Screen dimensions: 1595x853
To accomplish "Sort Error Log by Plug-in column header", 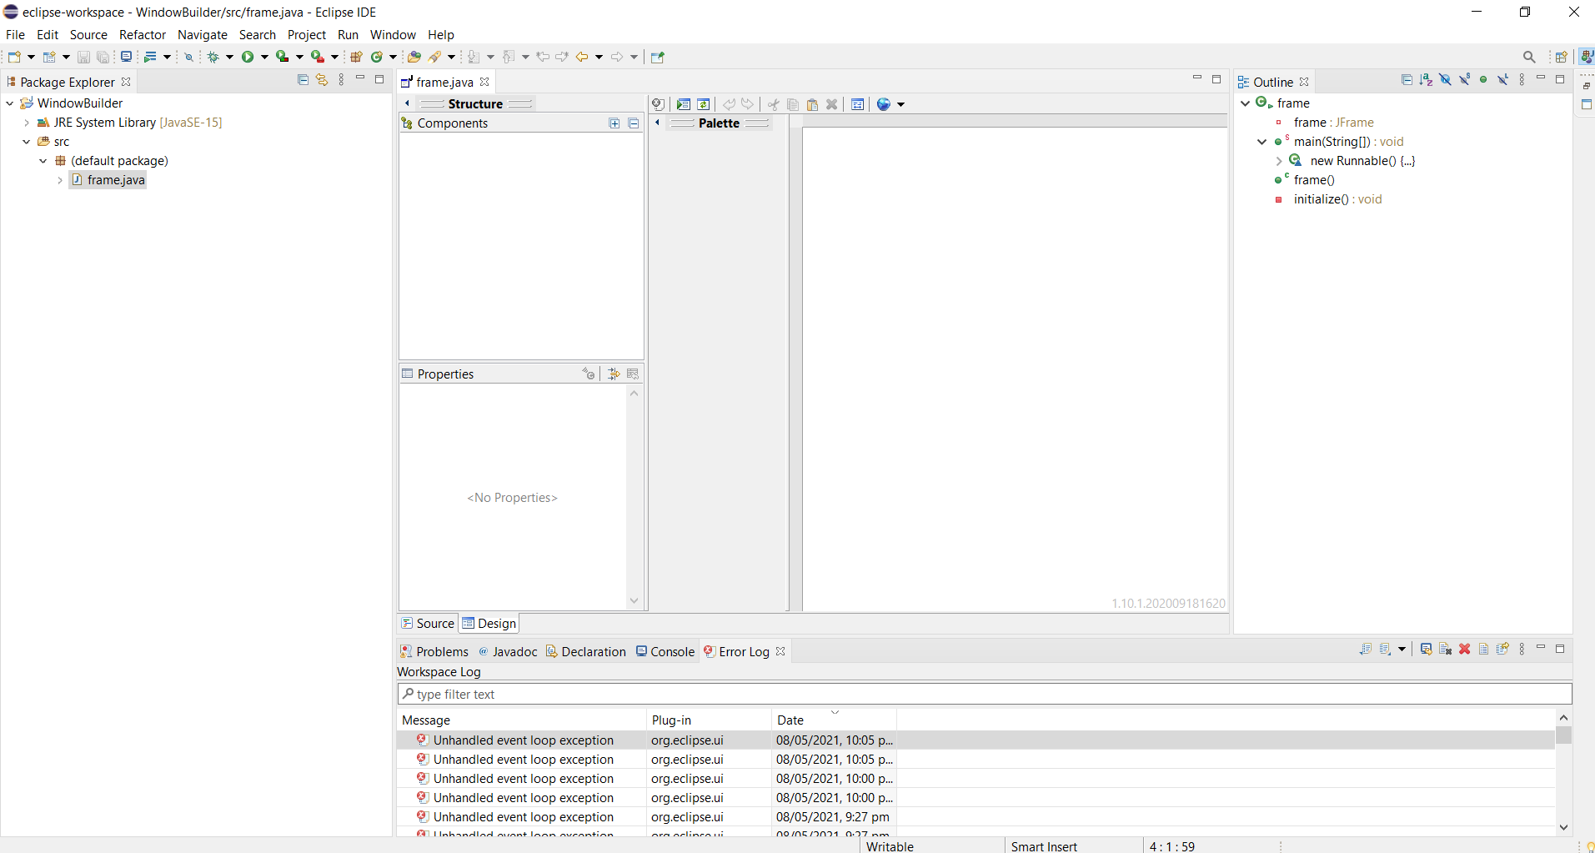I will click(709, 720).
